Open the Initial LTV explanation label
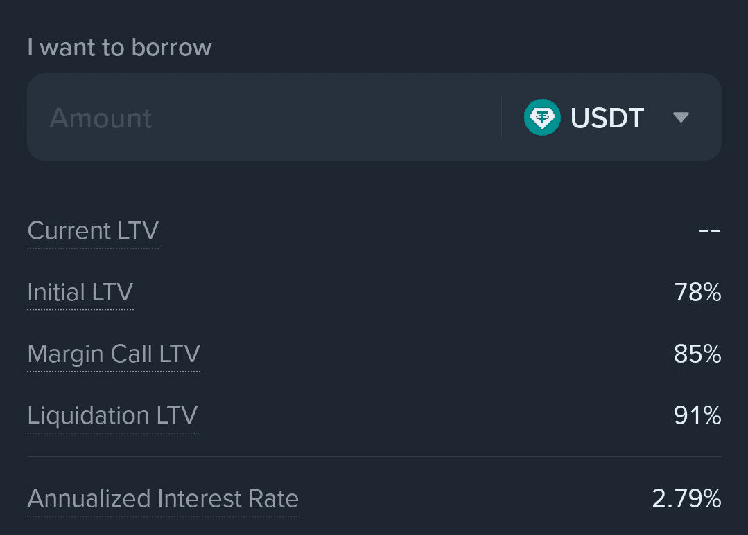Image resolution: width=748 pixels, height=535 pixels. tap(80, 293)
